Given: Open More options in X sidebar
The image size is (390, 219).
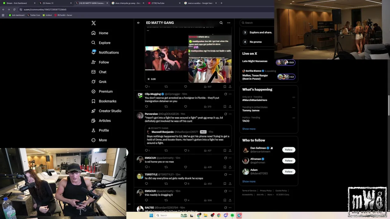Looking at the screenshot, I should tap(99, 140).
